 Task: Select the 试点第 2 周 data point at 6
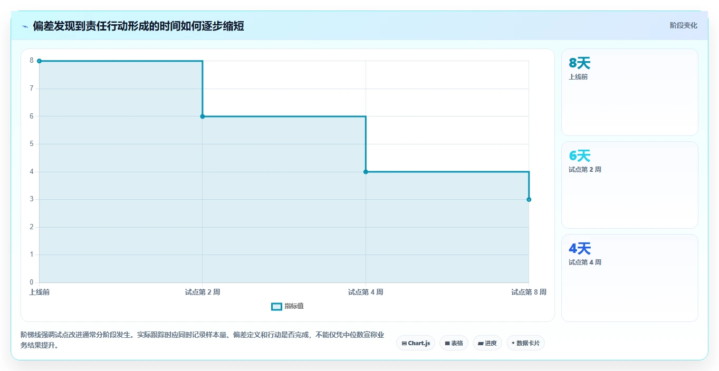[x=203, y=116]
